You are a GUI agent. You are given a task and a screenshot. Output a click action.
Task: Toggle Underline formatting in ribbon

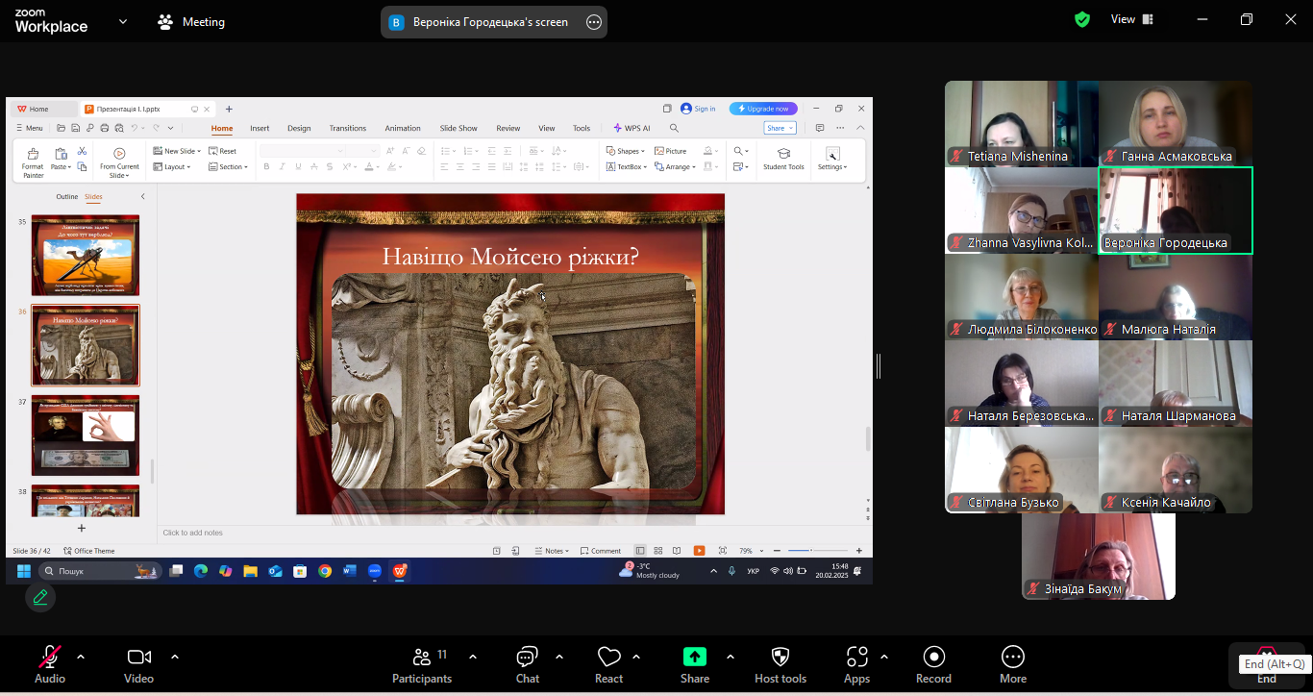click(x=299, y=166)
